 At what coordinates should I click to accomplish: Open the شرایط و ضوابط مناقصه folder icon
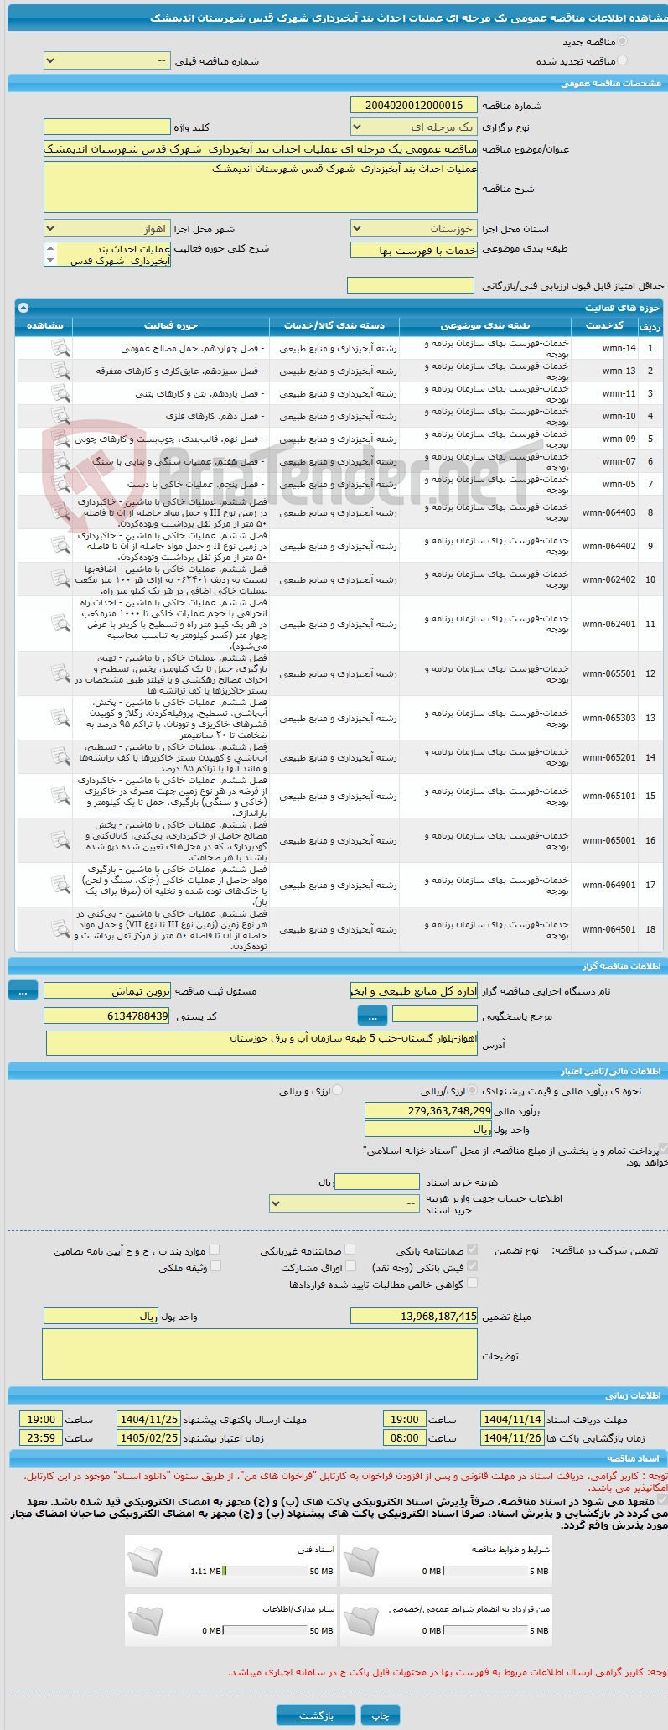361,1561
